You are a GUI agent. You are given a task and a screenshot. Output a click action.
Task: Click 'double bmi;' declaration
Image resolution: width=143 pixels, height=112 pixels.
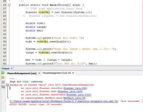(34, 31)
